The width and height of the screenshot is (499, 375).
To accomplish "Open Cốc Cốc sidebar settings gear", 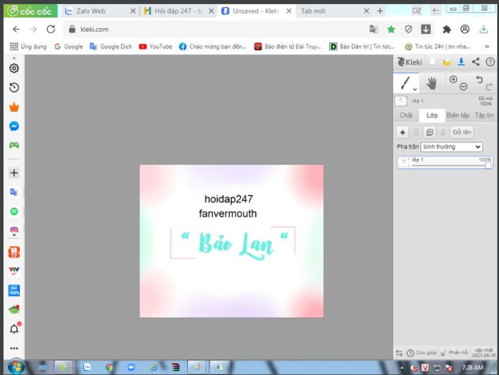I will click(14, 68).
